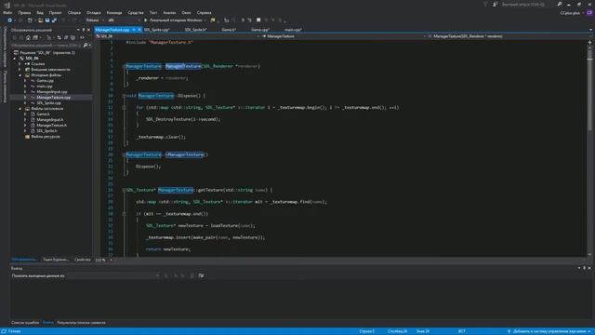Click Solution Explorer preview selected items icon
The image size is (595, 335).
[82, 37]
